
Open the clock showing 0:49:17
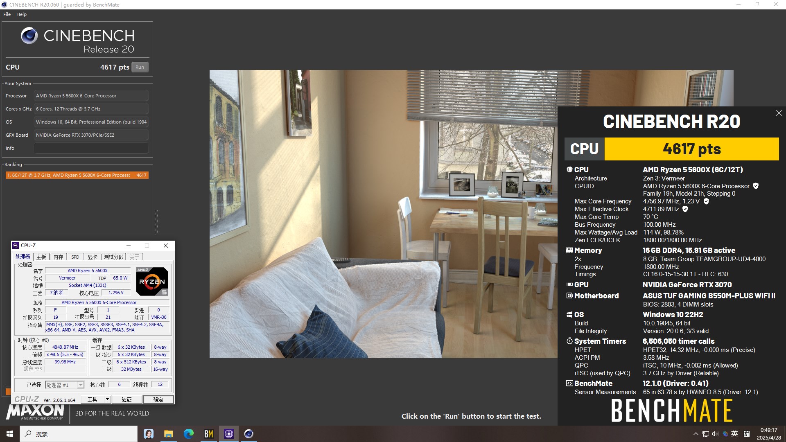(768, 434)
